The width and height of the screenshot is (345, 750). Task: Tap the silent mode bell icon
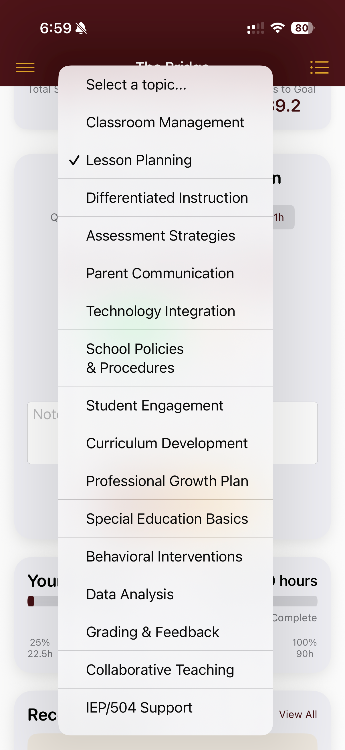(81, 28)
